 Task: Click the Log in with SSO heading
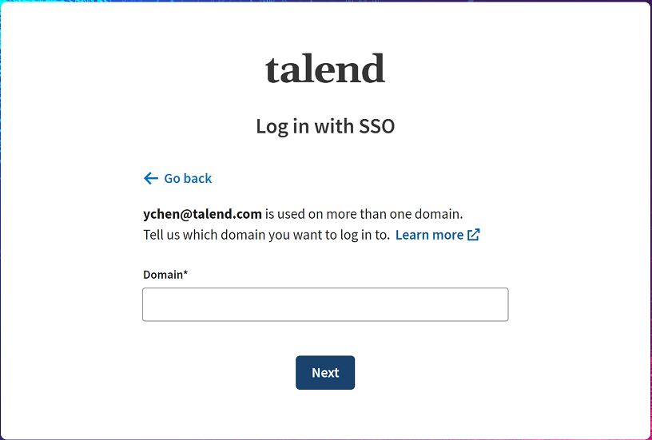[x=325, y=126]
